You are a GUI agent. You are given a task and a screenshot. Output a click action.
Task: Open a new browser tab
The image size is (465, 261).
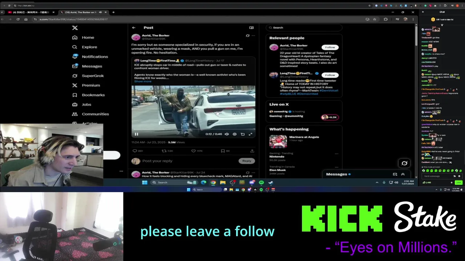pos(113,12)
